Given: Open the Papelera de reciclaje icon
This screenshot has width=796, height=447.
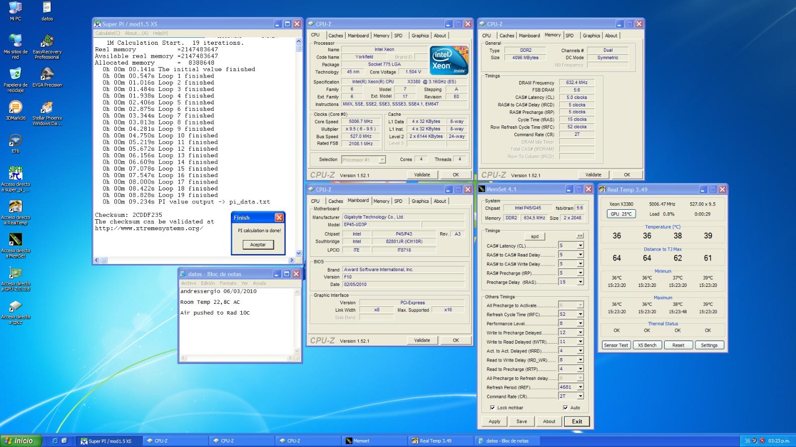Looking at the screenshot, I should pos(15,80).
